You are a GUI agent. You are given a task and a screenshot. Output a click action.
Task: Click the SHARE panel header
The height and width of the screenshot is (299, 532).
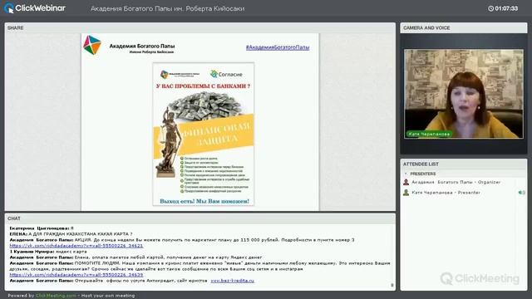tap(199, 27)
